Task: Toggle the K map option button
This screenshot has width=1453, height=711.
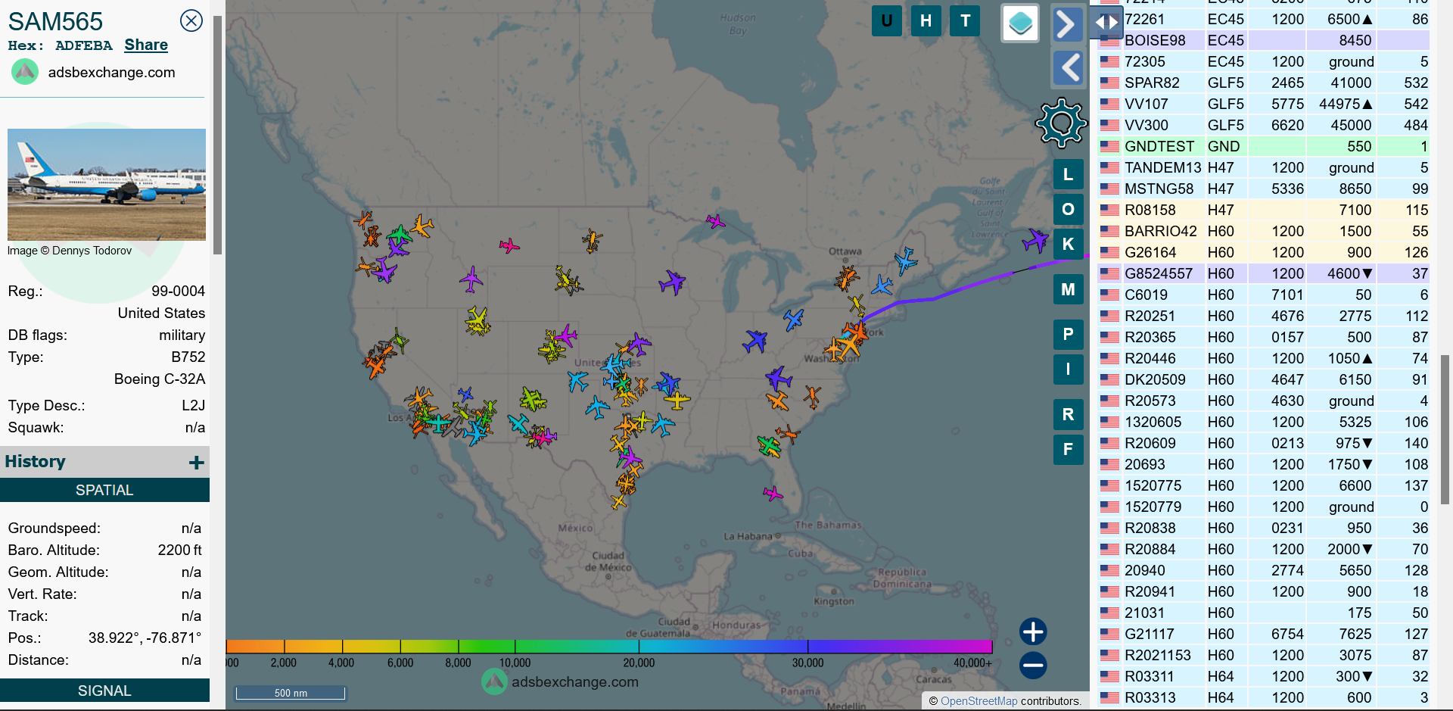Action: pyautogui.click(x=1068, y=244)
